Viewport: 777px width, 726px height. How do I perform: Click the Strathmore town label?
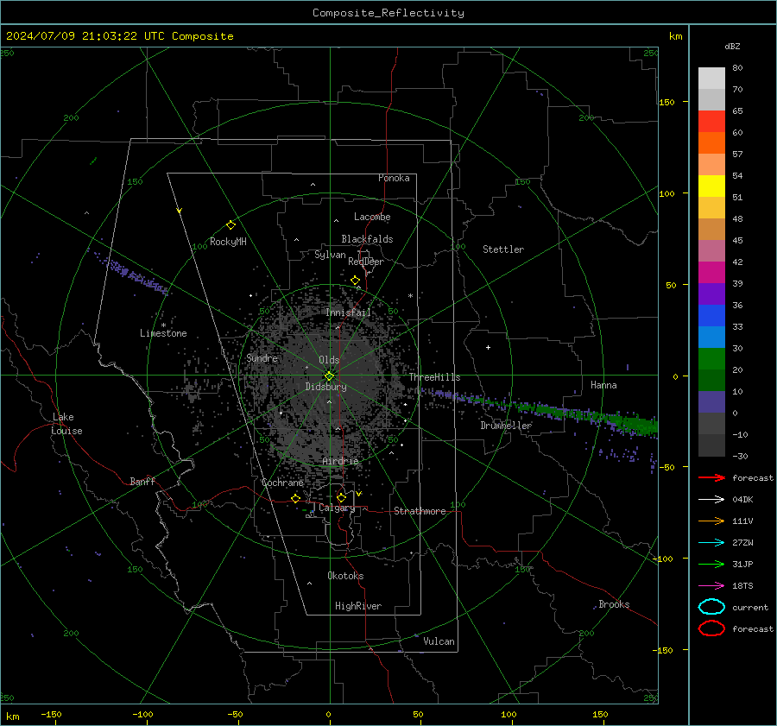420,511
